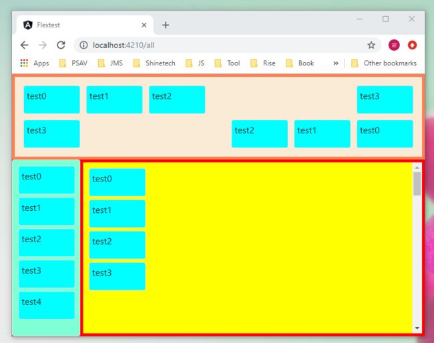Image resolution: width=434 pixels, height=343 pixels.
Task: Open the JMS bookmarks folder
Action: (x=110, y=63)
